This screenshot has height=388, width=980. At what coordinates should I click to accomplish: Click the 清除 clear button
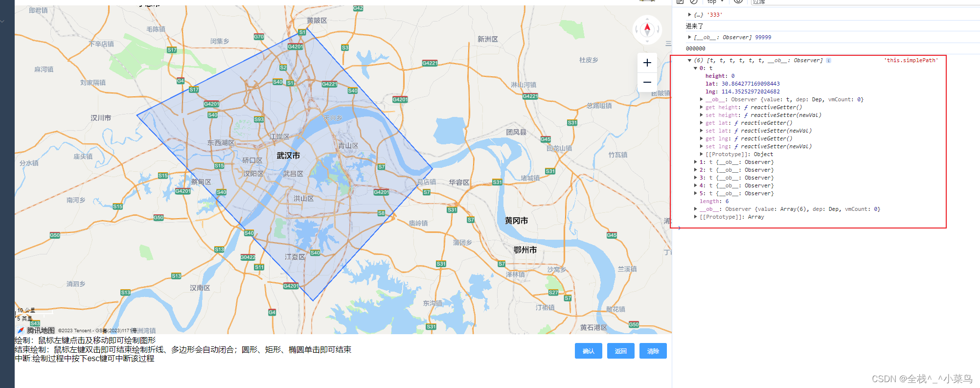point(653,351)
